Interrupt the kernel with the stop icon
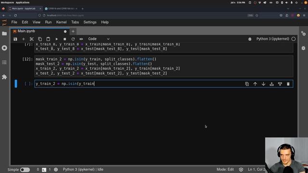 [64, 39]
